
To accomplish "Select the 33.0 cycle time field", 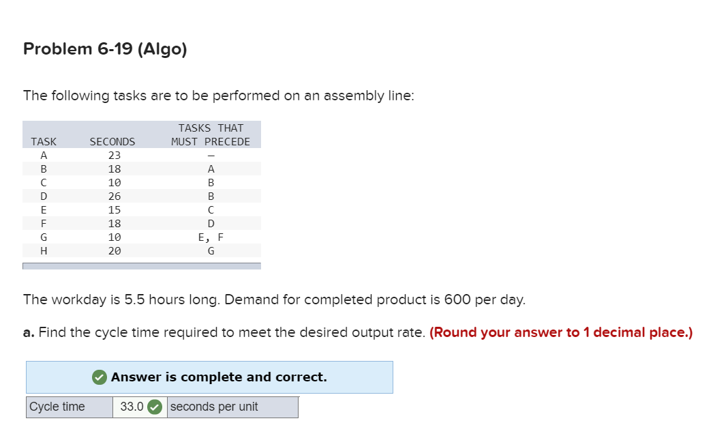I will [131, 407].
